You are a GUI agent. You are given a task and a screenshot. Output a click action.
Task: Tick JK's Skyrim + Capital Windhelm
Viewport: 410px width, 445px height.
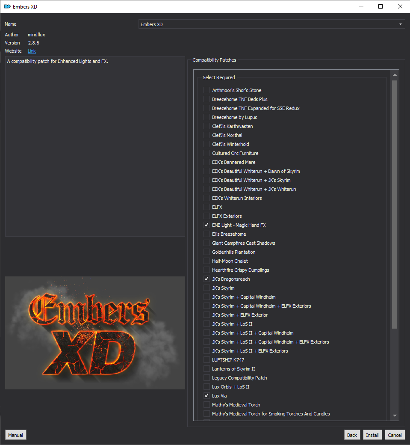click(206, 297)
